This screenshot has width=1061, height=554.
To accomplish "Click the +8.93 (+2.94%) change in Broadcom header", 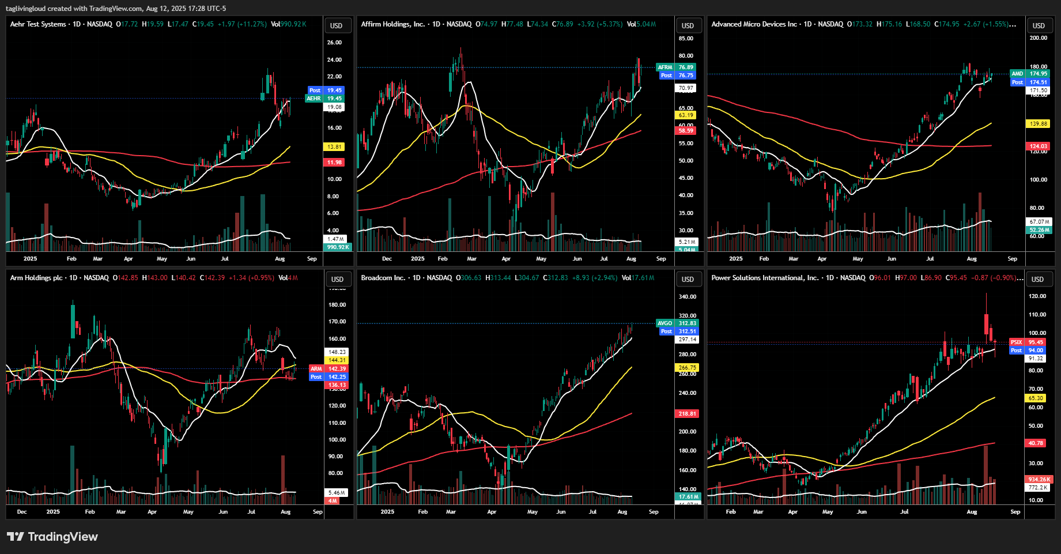I will point(595,278).
